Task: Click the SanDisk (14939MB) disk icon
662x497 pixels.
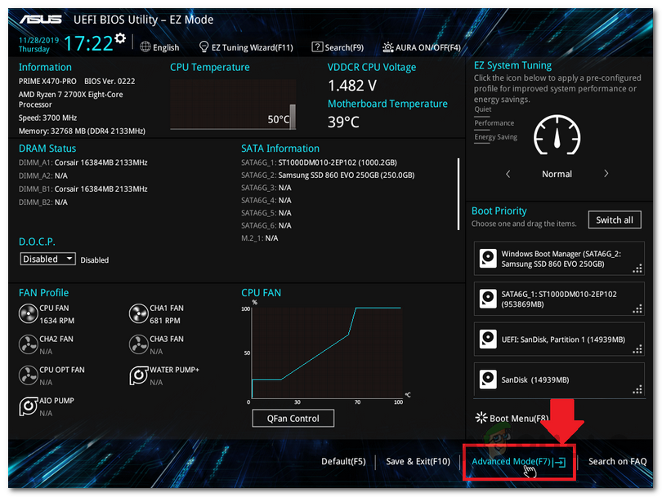Action: click(x=488, y=379)
